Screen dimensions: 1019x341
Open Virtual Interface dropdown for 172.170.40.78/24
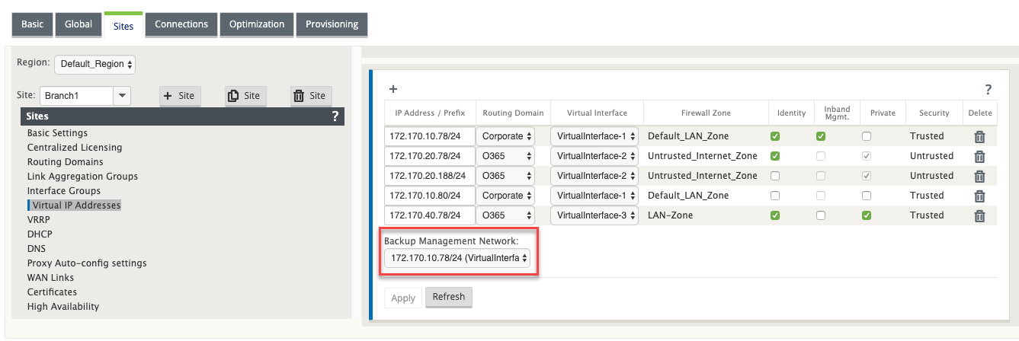click(595, 215)
